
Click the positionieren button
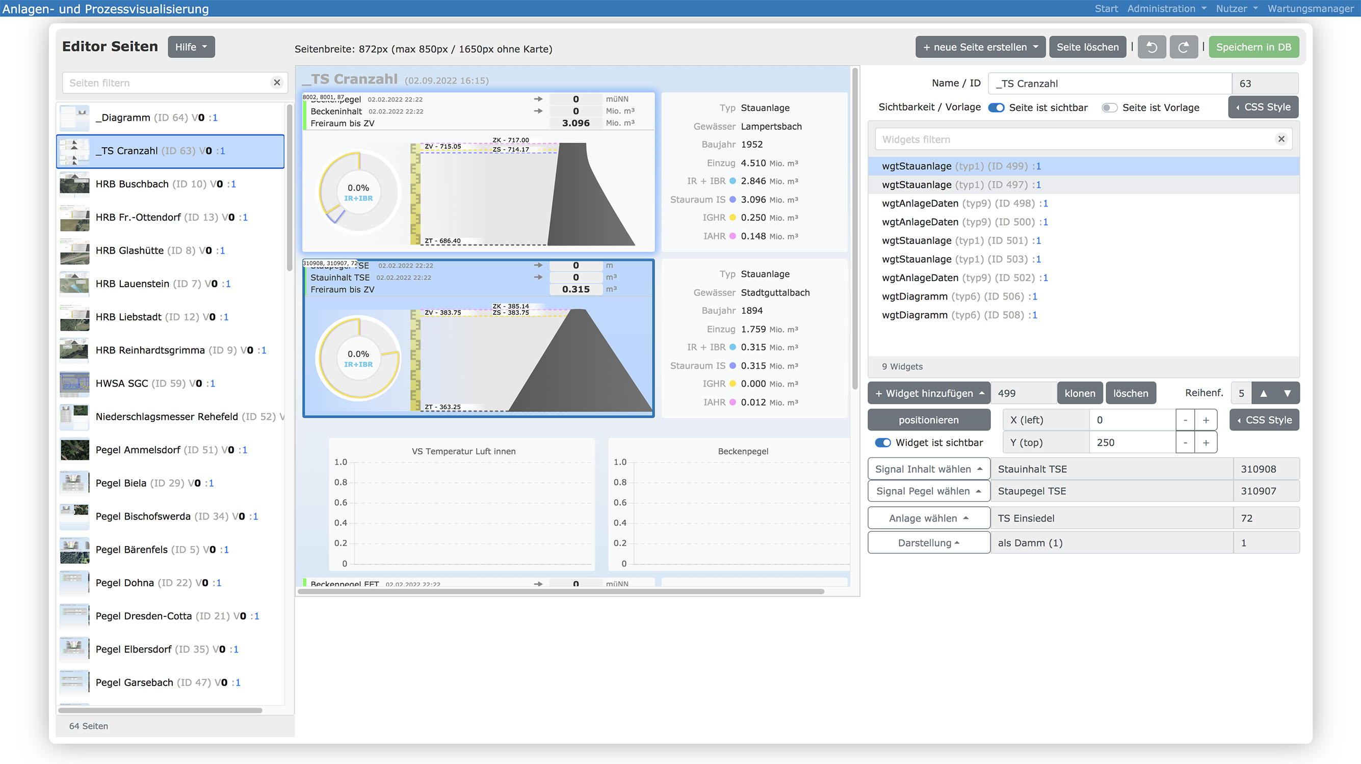click(929, 420)
